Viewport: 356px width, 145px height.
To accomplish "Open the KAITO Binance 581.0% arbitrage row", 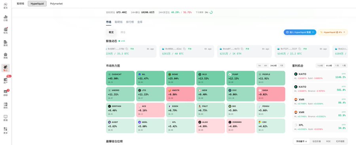I will 320,89.
